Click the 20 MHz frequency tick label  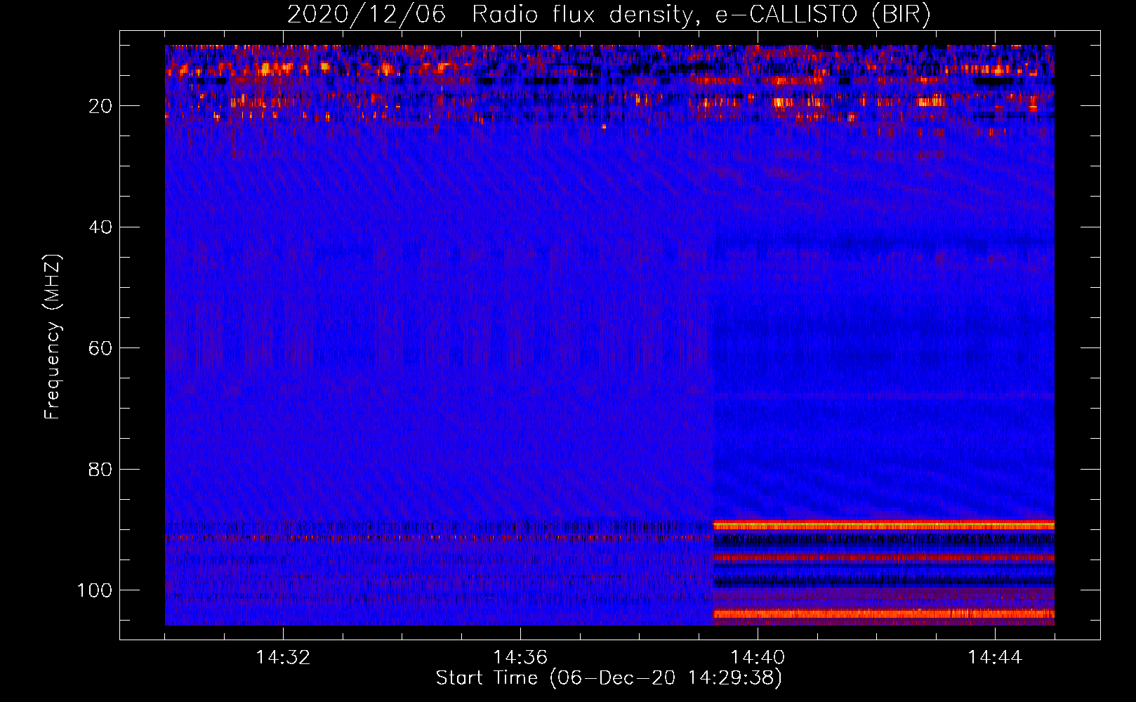(100, 106)
